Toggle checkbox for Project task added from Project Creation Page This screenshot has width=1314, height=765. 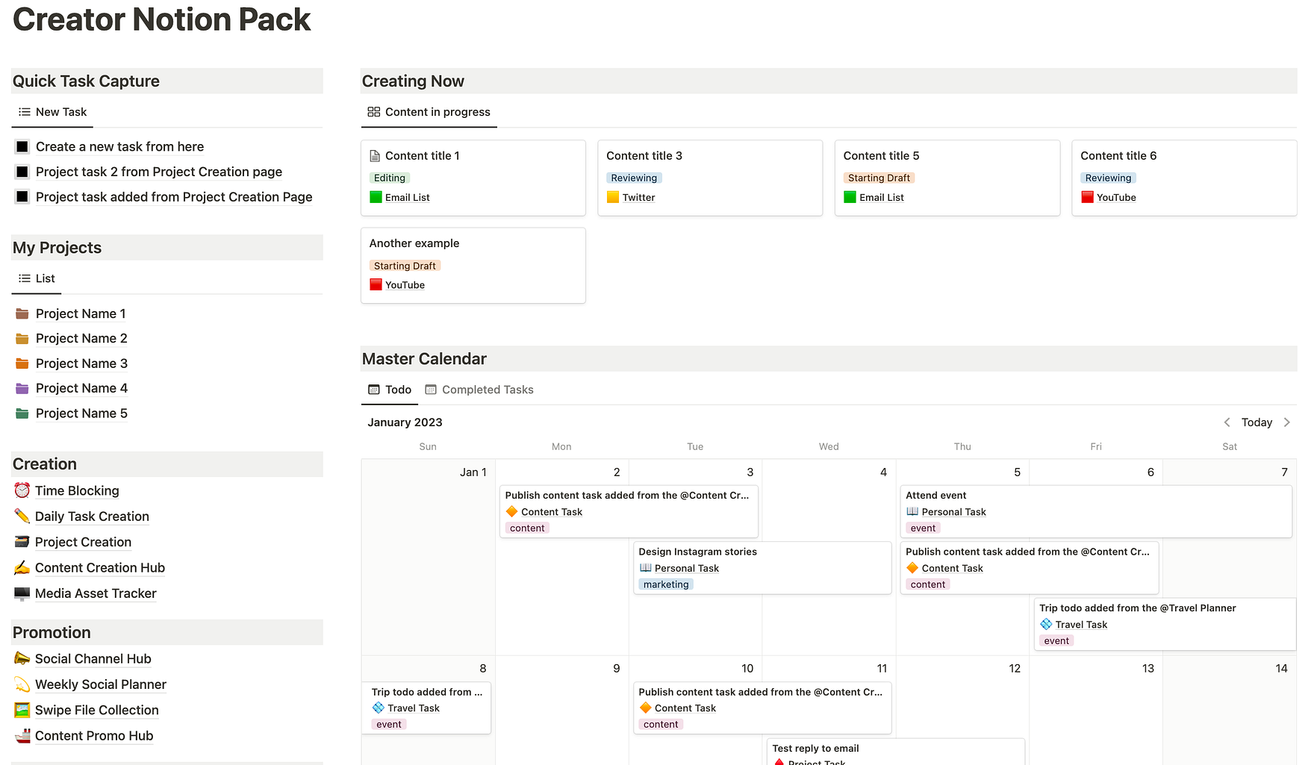click(x=22, y=197)
